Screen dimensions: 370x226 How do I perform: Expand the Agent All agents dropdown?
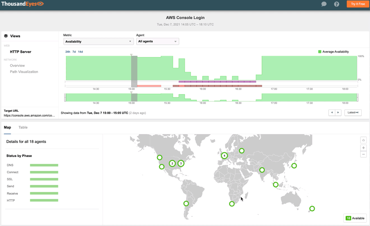coord(157,42)
